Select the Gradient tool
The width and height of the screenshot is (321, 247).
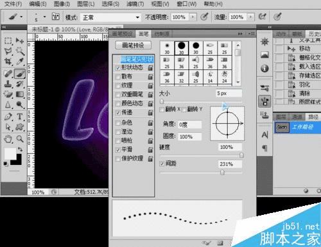[20, 94]
